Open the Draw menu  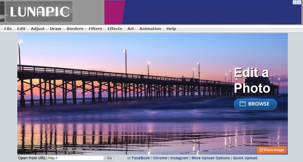pos(56,29)
